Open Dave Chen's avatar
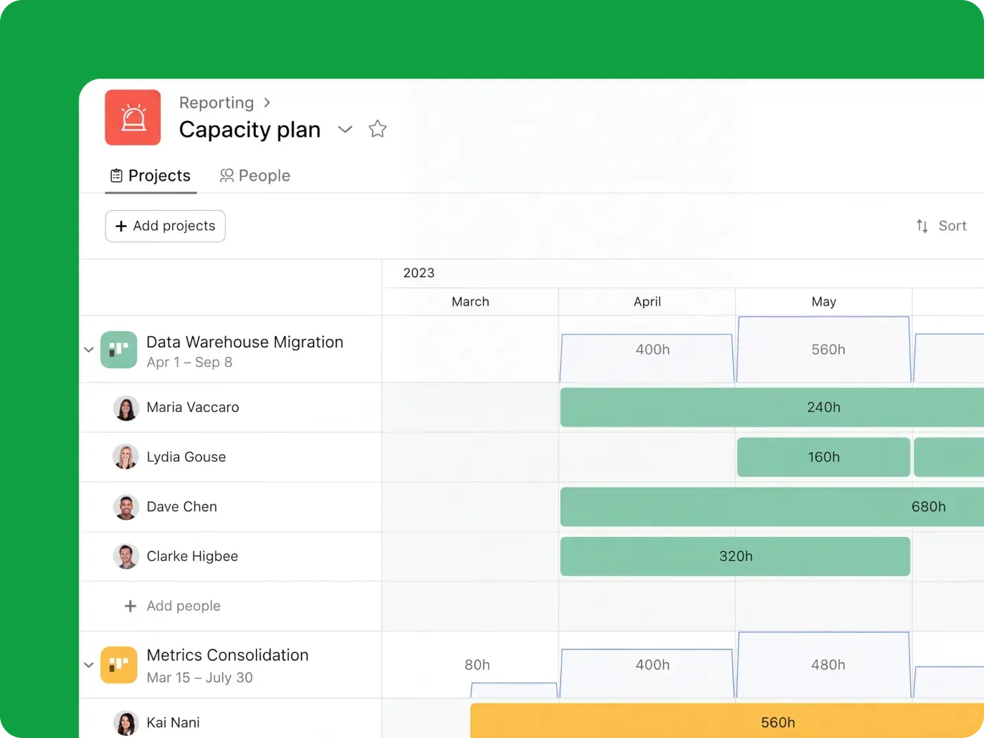Viewport: 984px width, 738px height. tap(126, 507)
